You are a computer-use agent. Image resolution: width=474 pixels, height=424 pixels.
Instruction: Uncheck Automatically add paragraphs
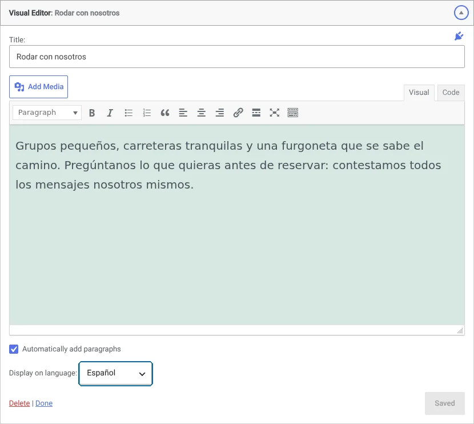[x=14, y=349]
